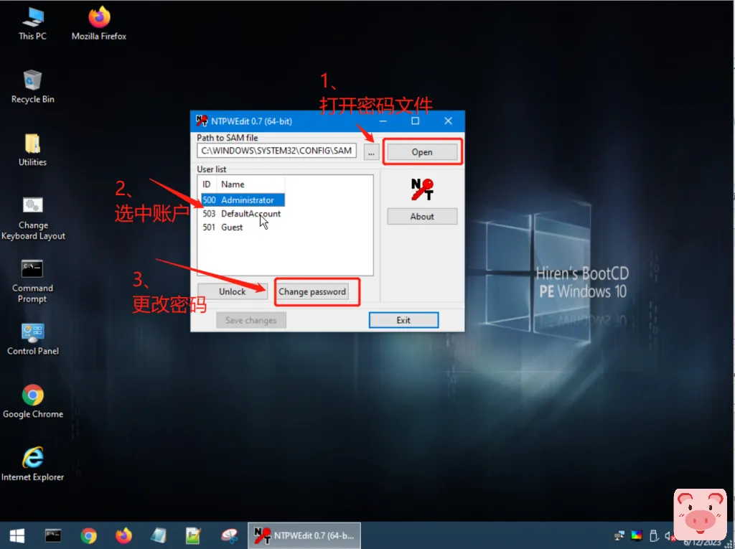This screenshot has width=735, height=549.
Task: Click into the Path to SAM file field
Action: pos(276,151)
